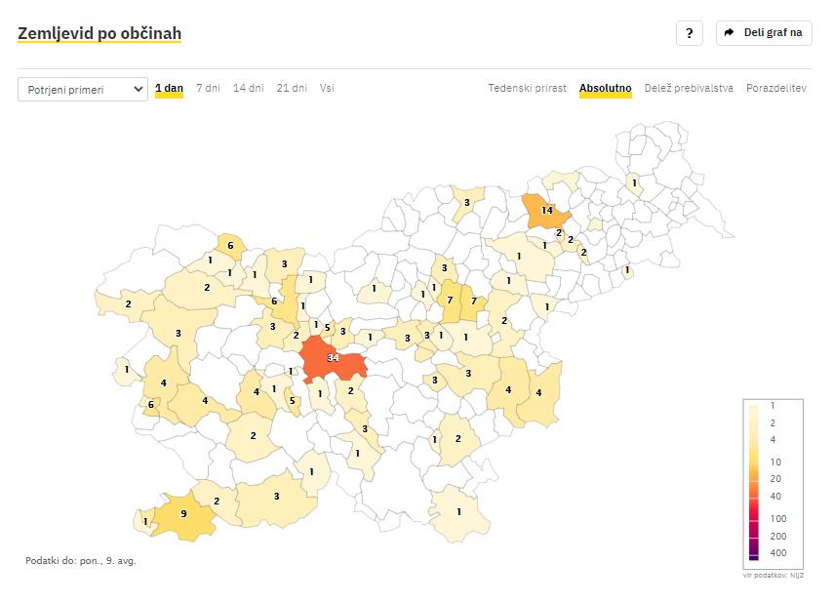Click the color legend scale
This screenshot has width=833, height=603.
(x=773, y=482)
